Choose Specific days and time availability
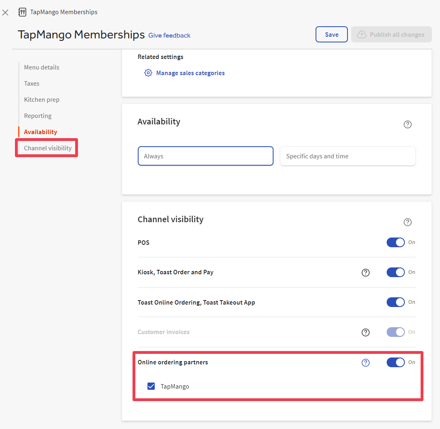The height and width of the screenshot is (429, 440). (347, 156)
